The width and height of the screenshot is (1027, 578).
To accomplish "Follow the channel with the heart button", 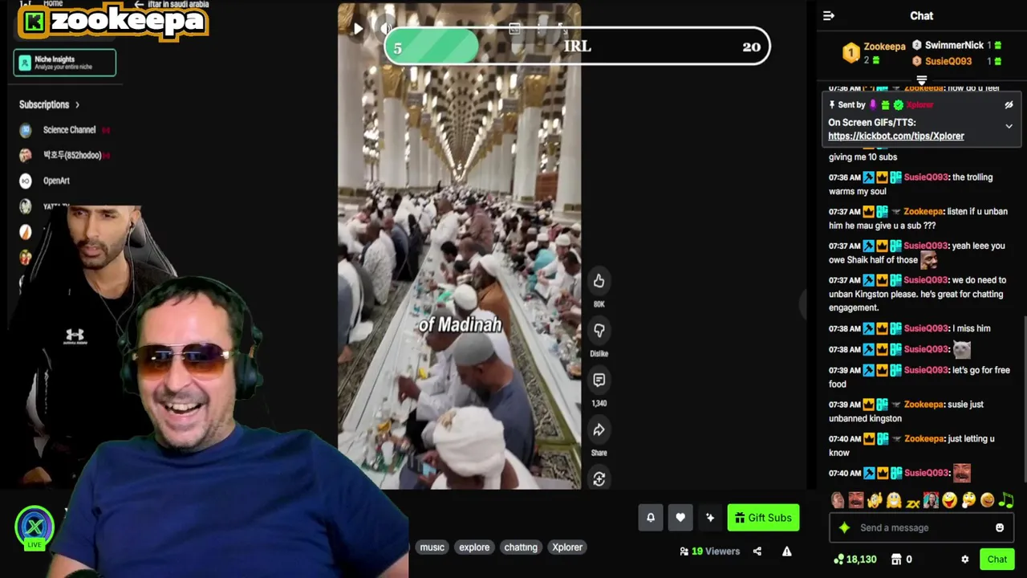I will (x=680, y=518).
